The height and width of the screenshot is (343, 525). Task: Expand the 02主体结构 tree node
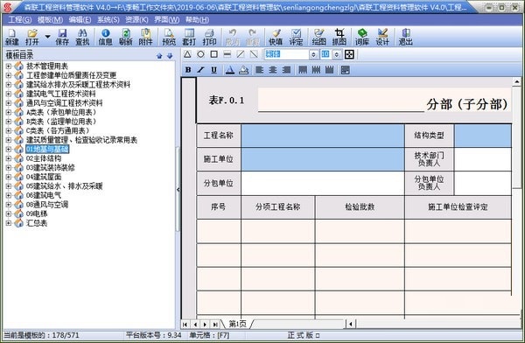click(x=9, y=158)
